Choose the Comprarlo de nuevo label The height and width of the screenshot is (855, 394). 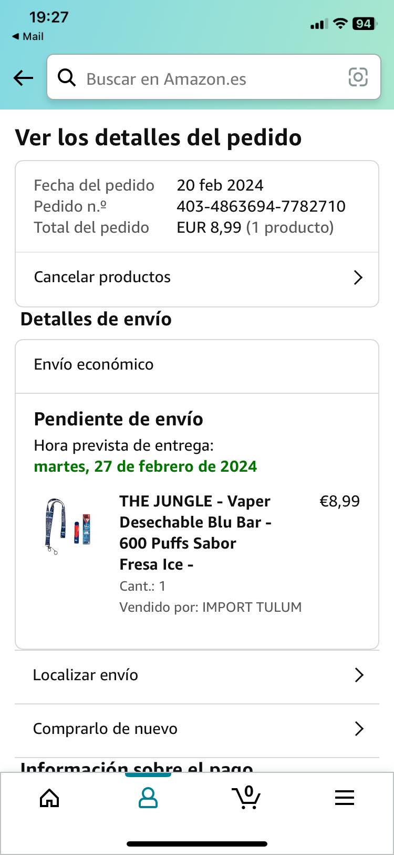(105, 729)
